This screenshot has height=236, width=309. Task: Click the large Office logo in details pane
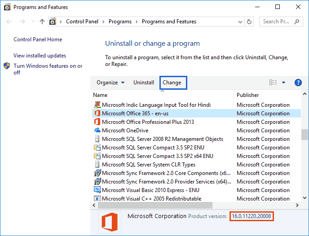pyautogui.click(x=110, y=222)
